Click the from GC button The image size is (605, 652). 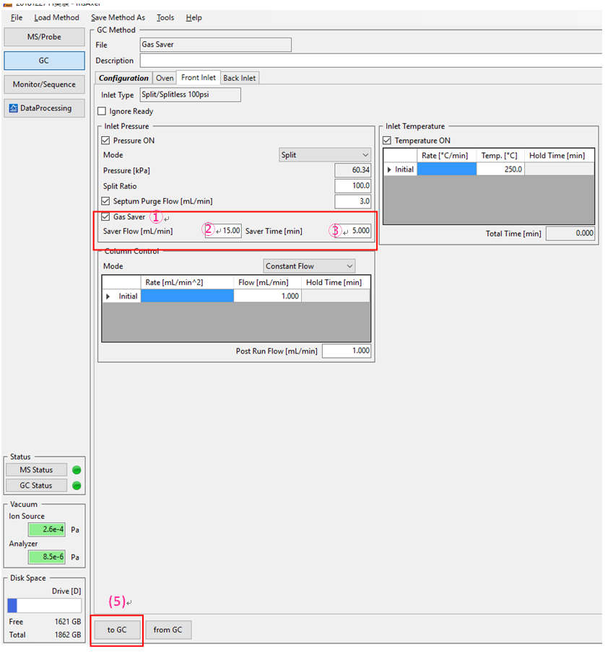tap(168, 630)
